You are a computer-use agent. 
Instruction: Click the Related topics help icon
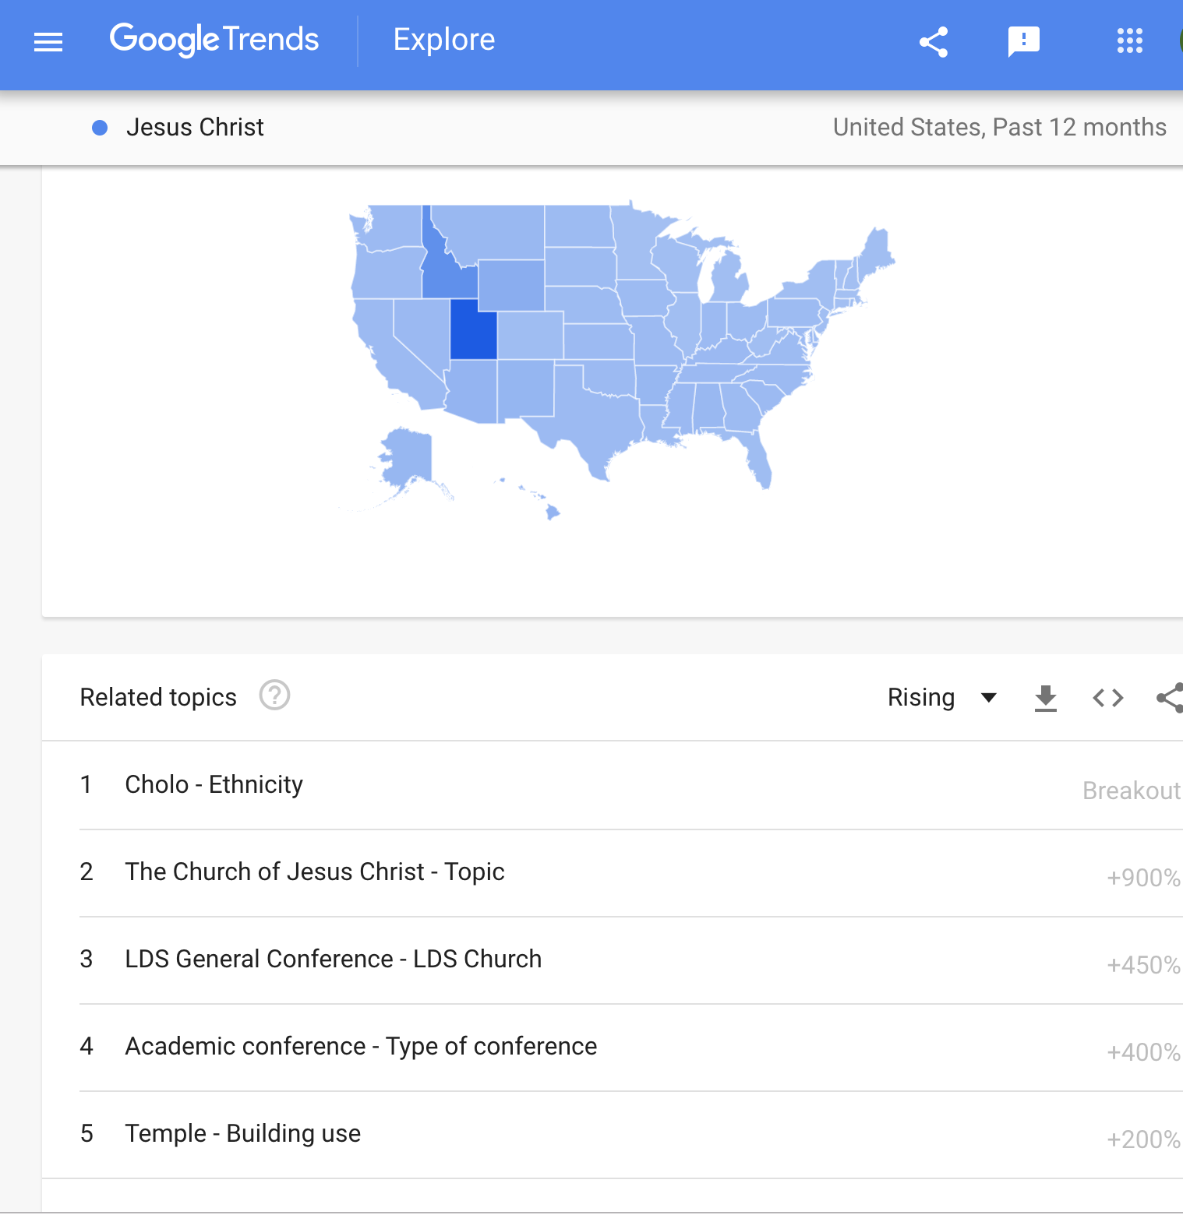tap(274, 696)
